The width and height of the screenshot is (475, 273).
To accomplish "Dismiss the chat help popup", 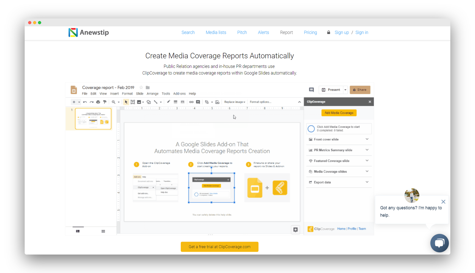I will tap(443, 202).
